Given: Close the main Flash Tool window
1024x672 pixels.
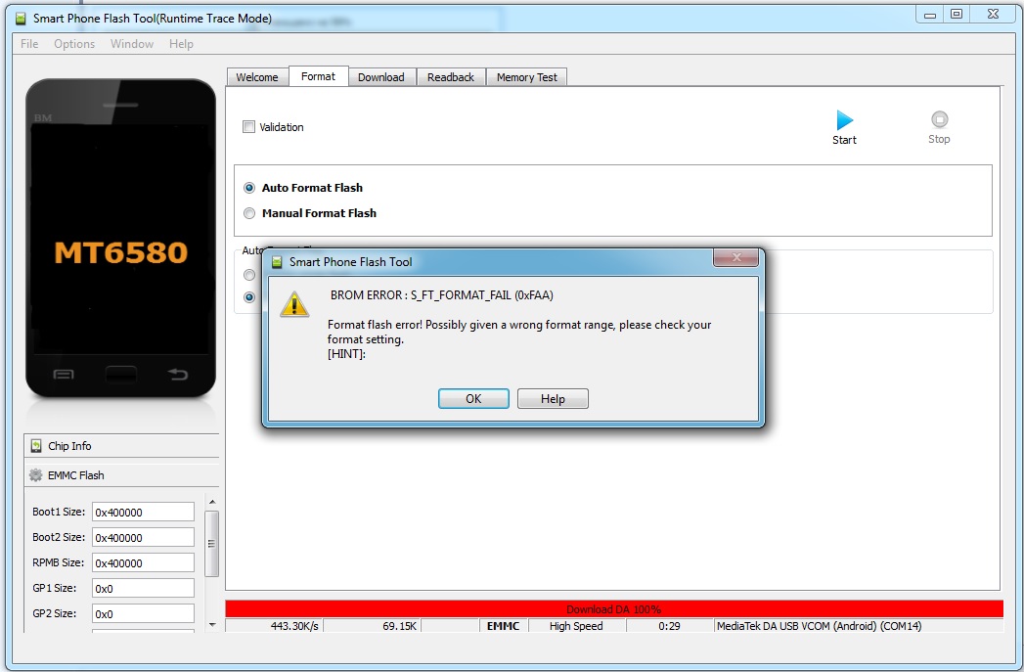Looking at the screenshot, I should 993,15.
